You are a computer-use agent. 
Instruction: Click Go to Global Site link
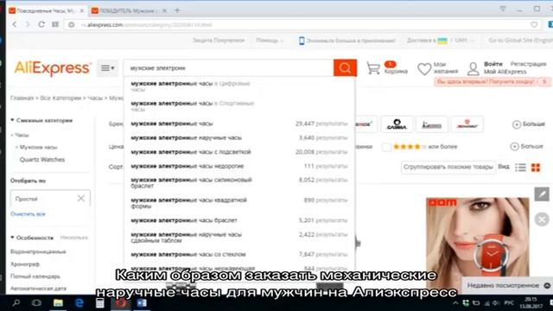click(520, 41)
